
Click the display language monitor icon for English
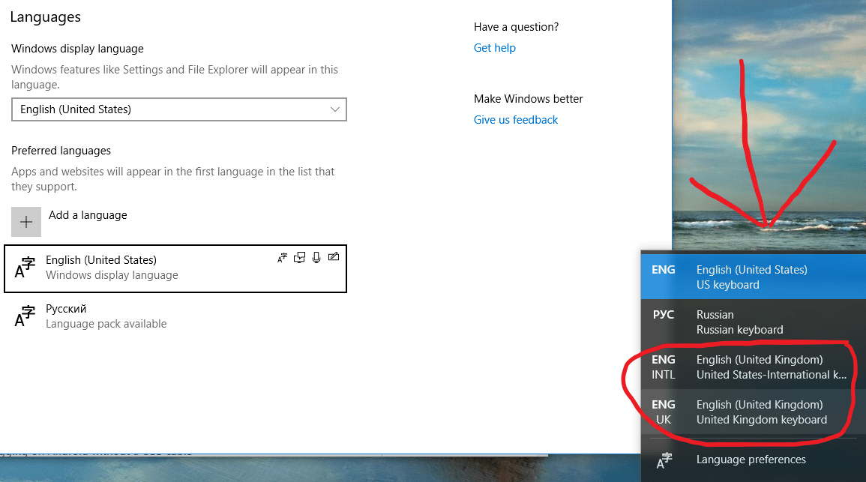(x=299, y=257)
